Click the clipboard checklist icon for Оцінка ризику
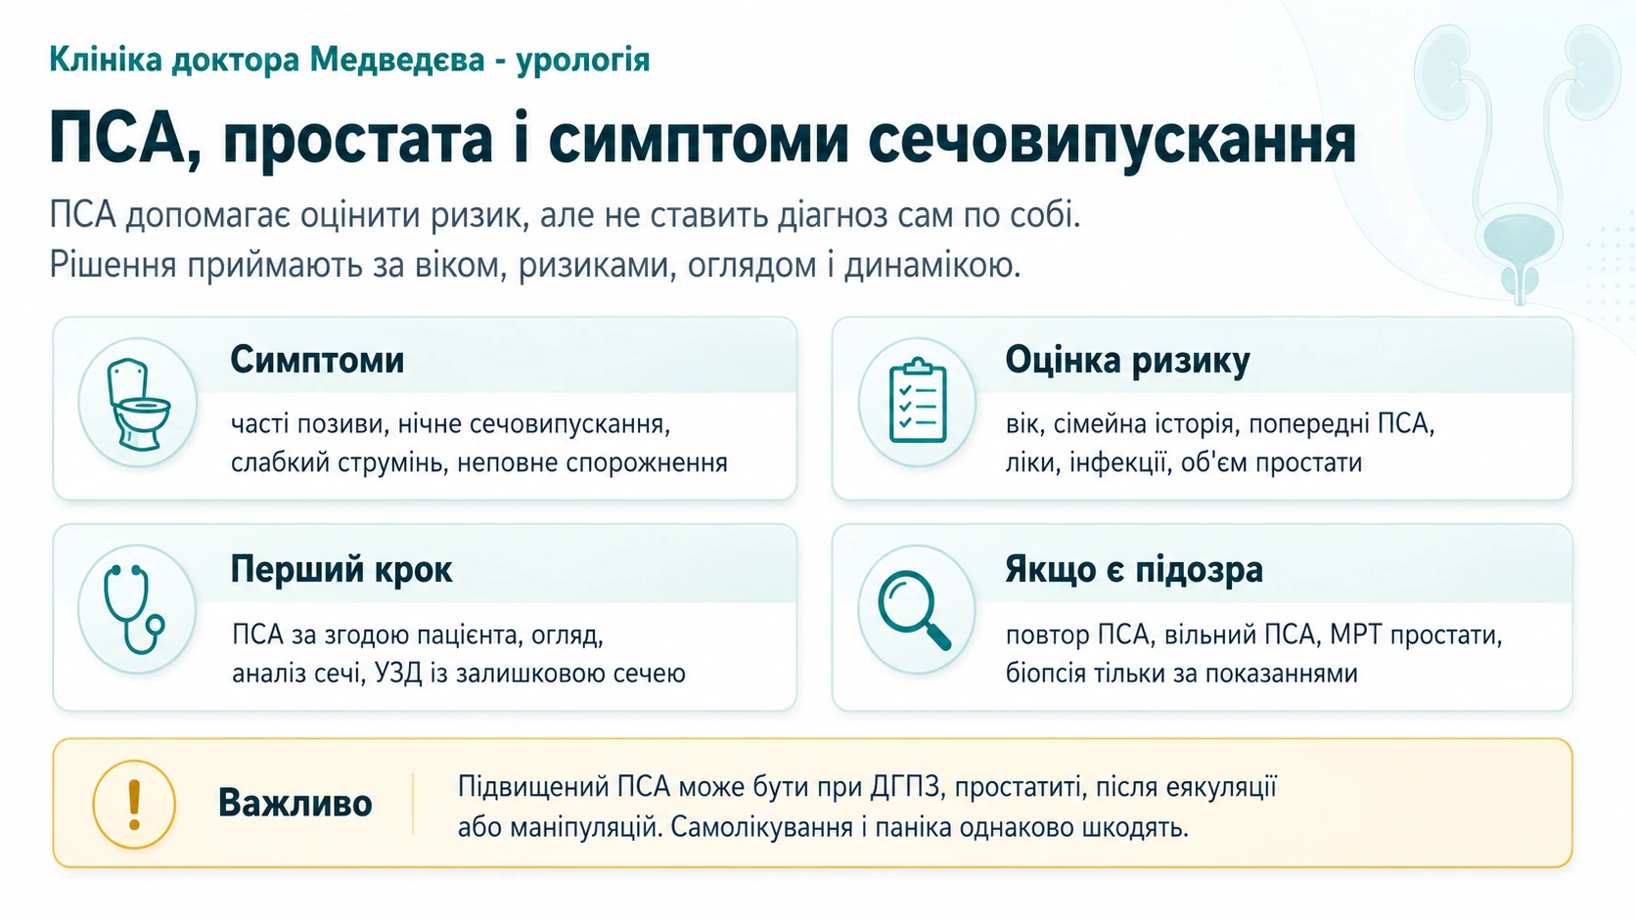1636x920 pixels. click(x=918, y=401)
